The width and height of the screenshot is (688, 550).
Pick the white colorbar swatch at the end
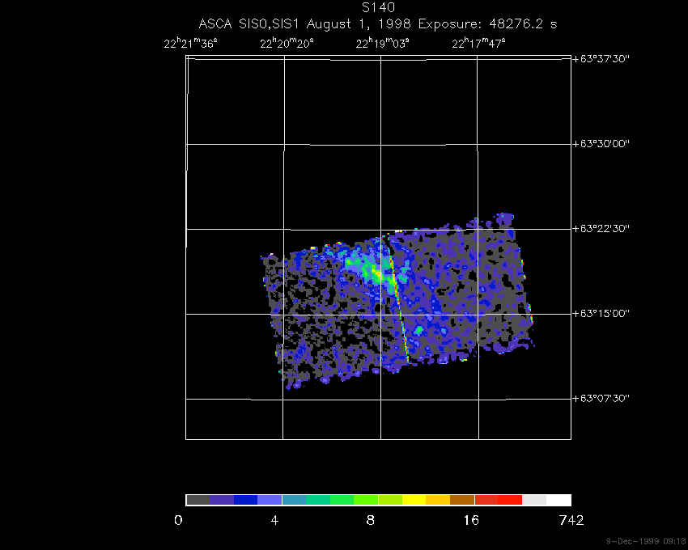(558, 500)
